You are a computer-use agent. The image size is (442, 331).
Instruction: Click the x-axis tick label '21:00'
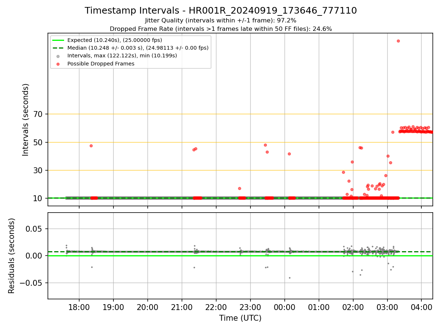182,307
